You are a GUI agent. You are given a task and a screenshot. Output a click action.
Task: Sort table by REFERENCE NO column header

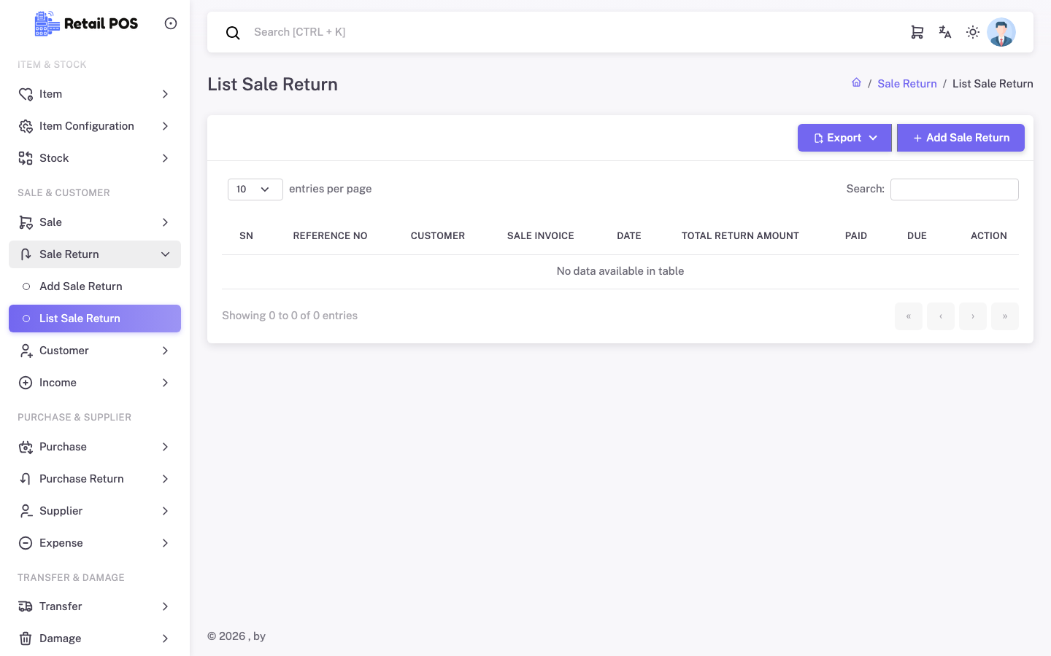pos(330,236)
